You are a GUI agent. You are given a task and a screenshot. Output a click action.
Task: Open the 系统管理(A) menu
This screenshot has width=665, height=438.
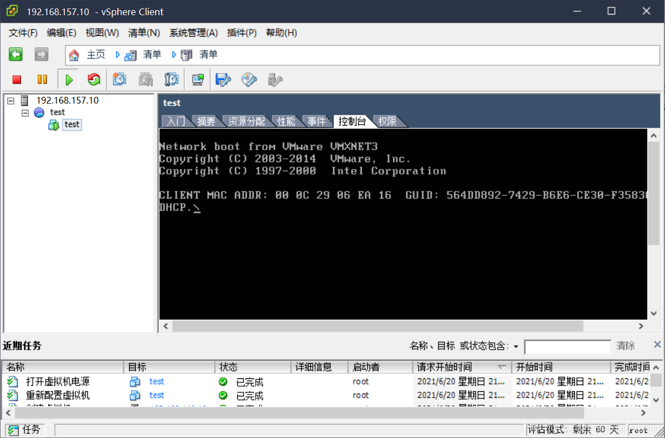tap(193, 33)
